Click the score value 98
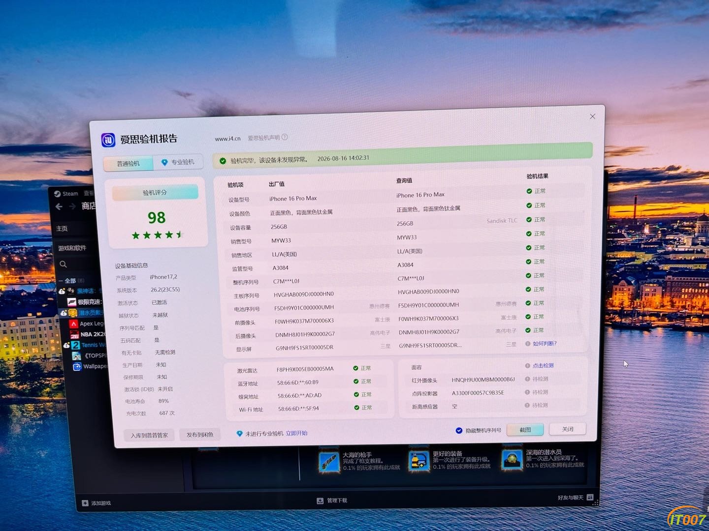The image size is (709, 531). [x=157, y=218]
